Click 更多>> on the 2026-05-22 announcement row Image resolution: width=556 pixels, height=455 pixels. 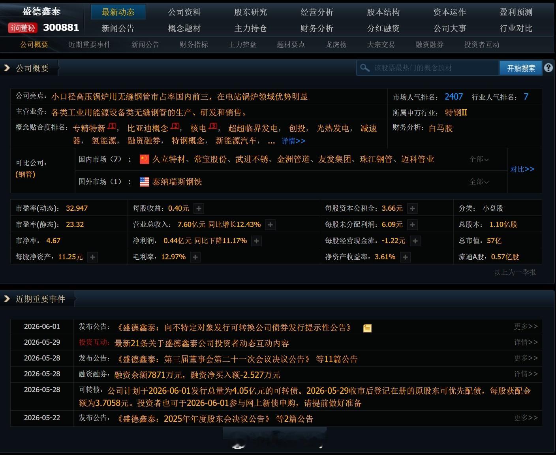click(526, 418)
